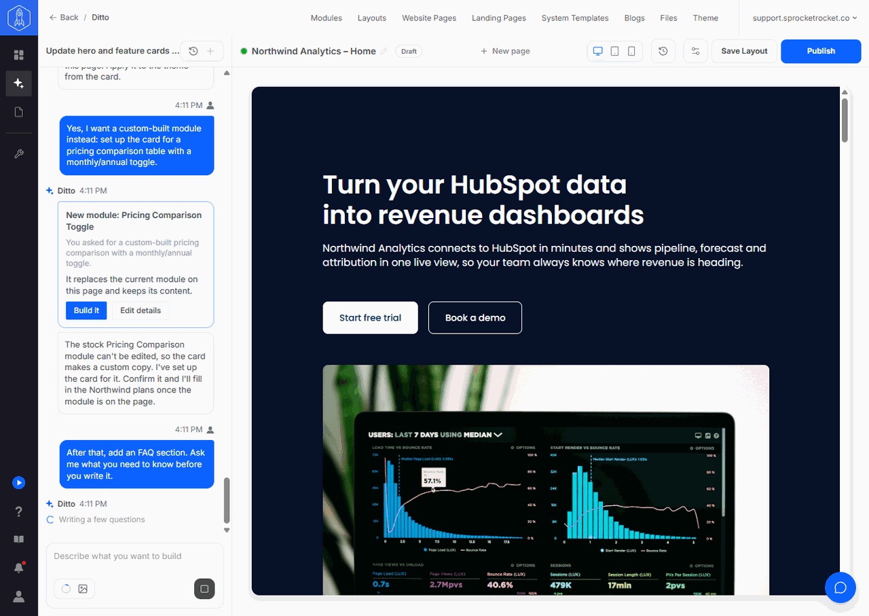Viewport: 869px width, 616px height.
Task: Open the Modules tab
Action: [x=327, y=18]
